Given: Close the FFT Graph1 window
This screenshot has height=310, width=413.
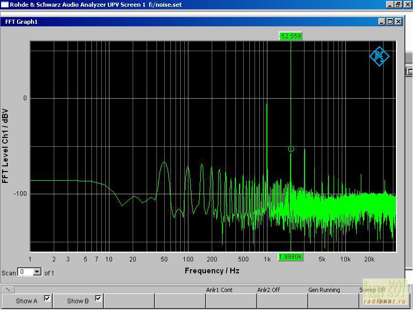Looking at the screenshot, I should 399,22.
